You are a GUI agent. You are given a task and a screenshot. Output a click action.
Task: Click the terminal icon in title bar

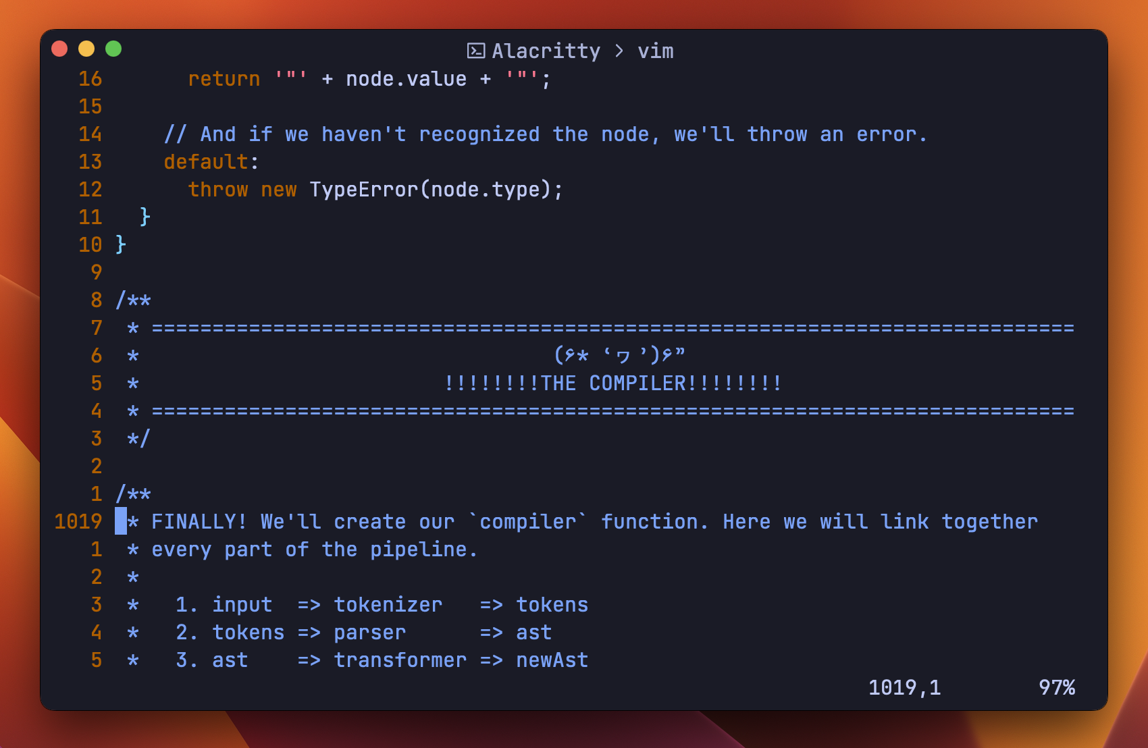point(476,51)
